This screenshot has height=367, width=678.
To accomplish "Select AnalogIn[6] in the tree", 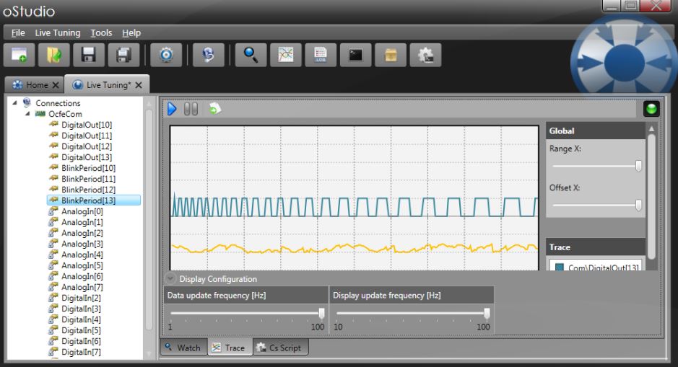I will pyautogui.click(x=82, y=276).
